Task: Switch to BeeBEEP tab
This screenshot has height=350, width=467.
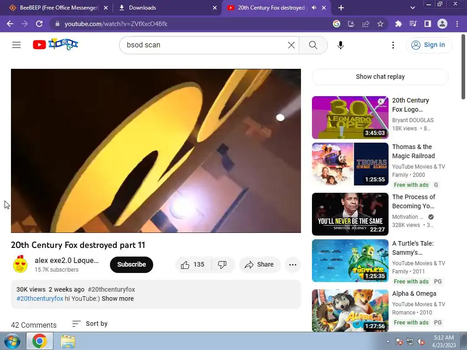Action: (x=59, y=8)
